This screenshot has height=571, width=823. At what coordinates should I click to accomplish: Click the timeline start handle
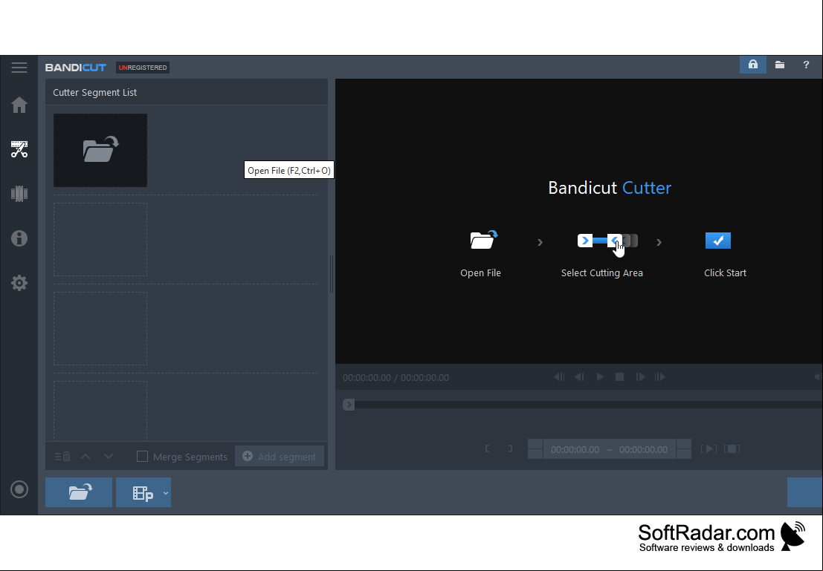(x=349, y=405)
